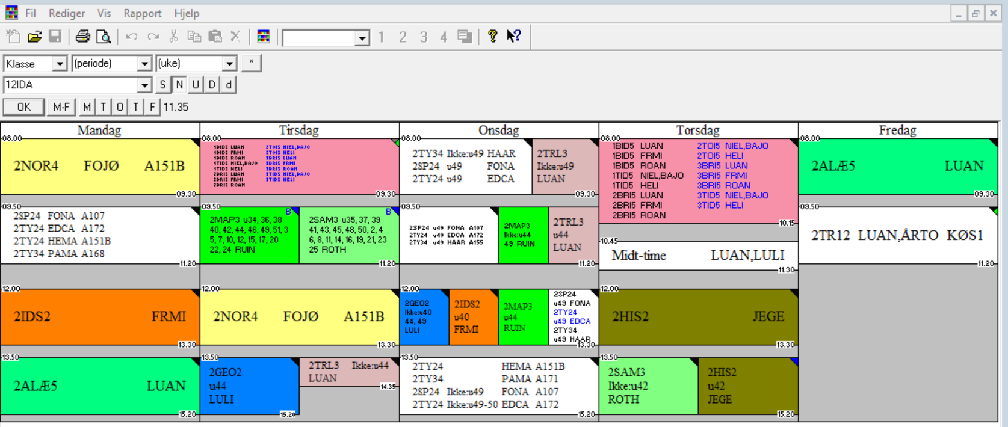Open print preview from the toolbar
This screenshot has width=1008, height=427.
point(104,37)
